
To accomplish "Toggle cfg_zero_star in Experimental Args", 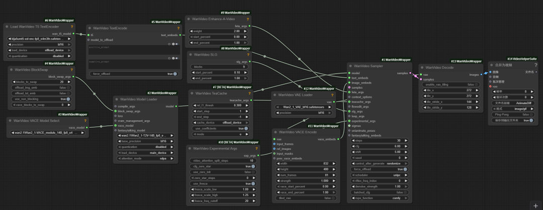I will pos(253,166).
